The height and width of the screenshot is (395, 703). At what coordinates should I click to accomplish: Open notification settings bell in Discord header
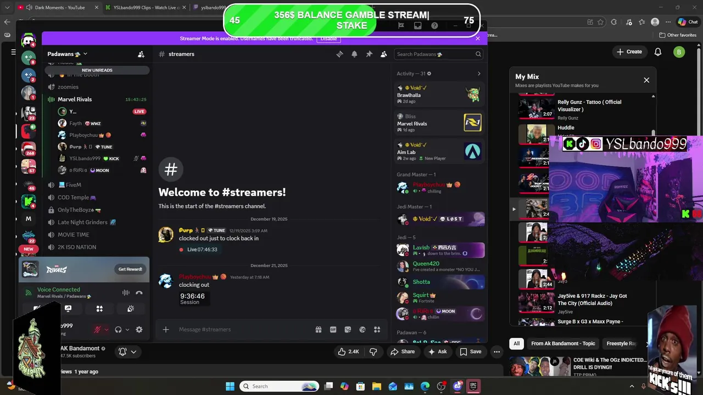point(354,54)
